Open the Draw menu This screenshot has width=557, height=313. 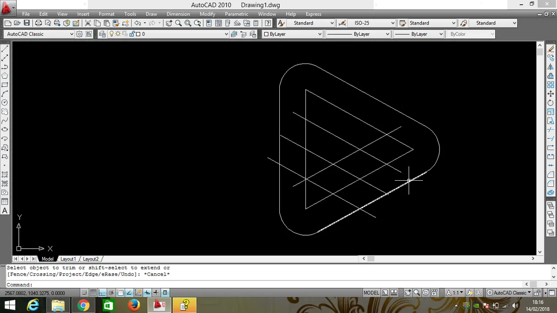(151, 14)
